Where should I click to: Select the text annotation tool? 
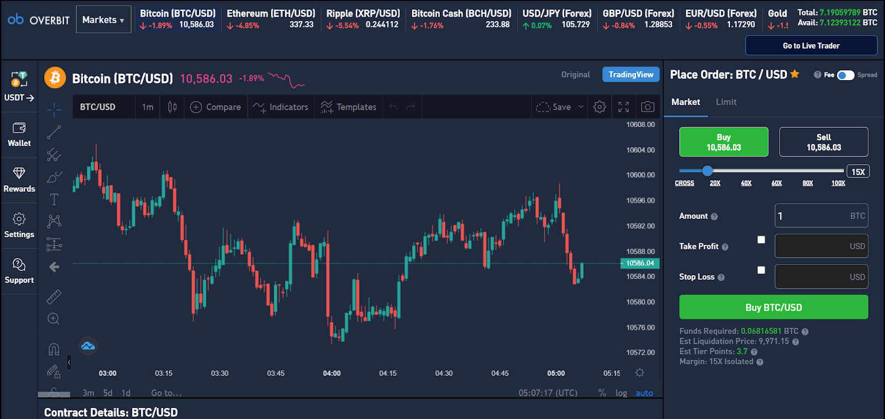(54, 200)
